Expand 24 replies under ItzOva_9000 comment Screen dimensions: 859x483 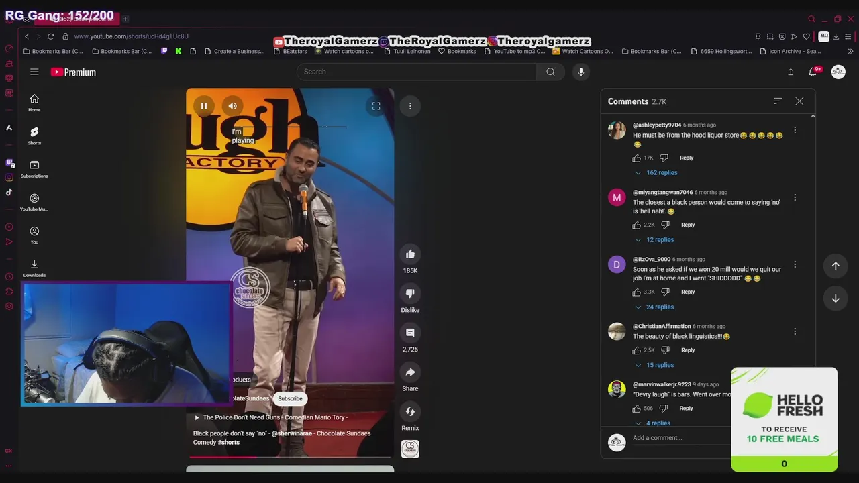654,307
